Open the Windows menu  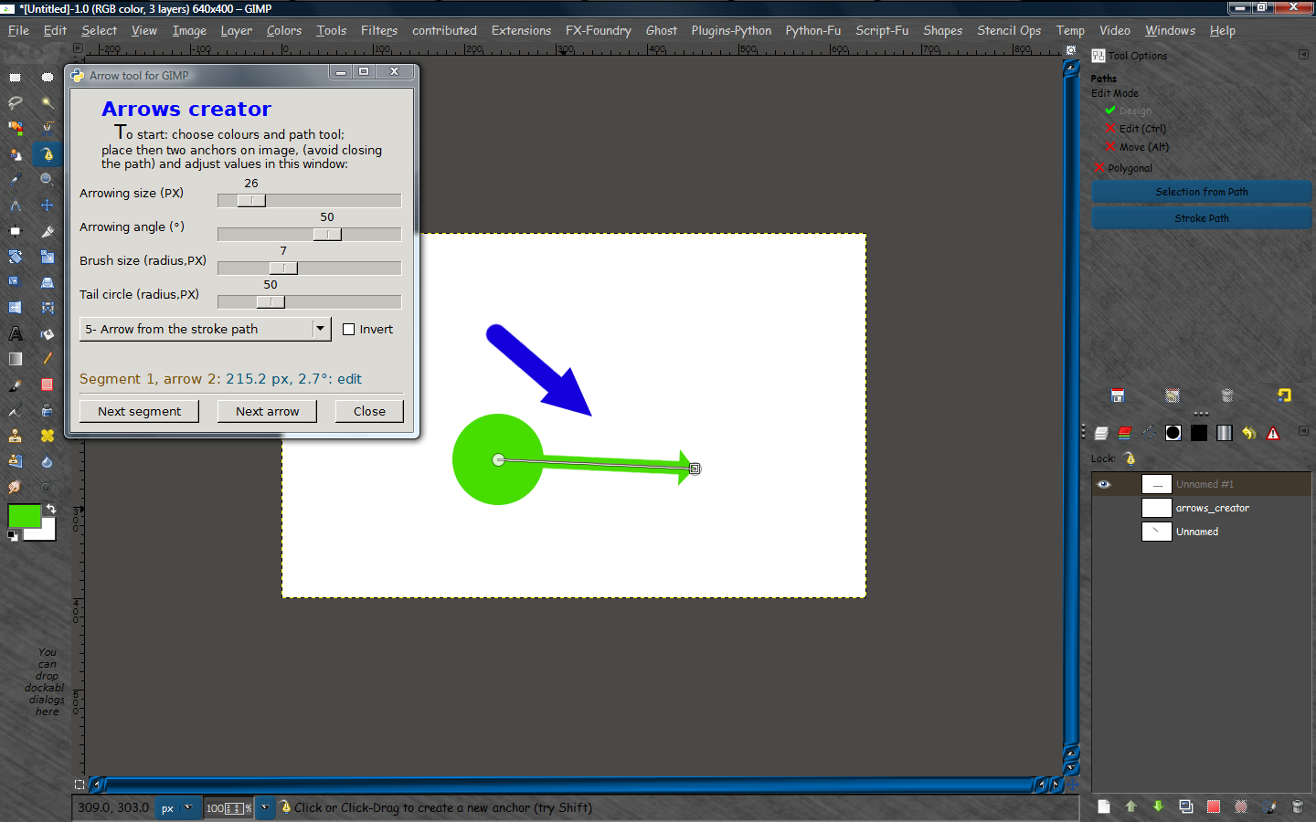pos(1170,30)
